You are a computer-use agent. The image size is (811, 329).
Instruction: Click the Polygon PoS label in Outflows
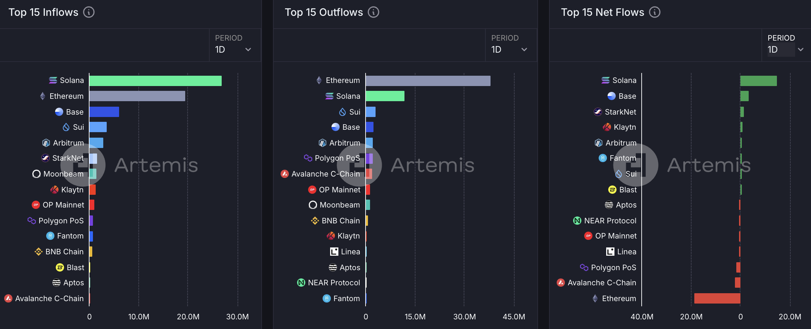coord(337,158)
